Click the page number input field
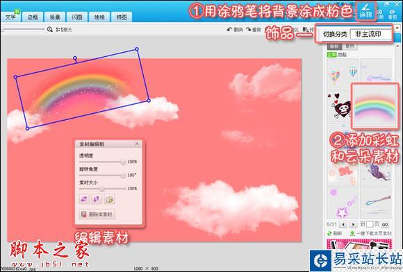The image size is (403, 272). pyautogui.click(x=370, y=225)
